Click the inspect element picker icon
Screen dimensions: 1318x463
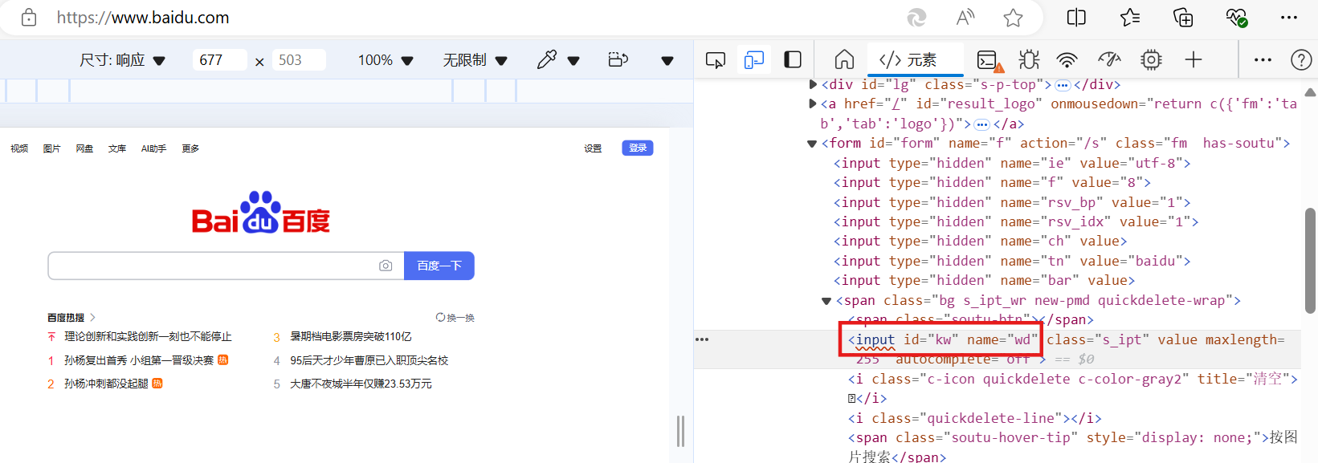[715, 60]
